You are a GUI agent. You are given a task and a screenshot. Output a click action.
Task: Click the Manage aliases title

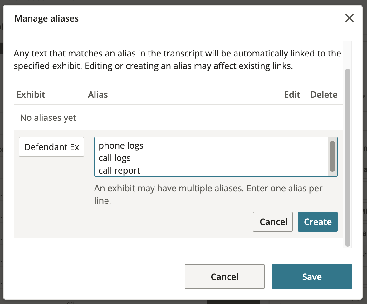point(46,18)
